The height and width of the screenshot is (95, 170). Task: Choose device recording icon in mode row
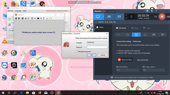click(x=162, y=35)
